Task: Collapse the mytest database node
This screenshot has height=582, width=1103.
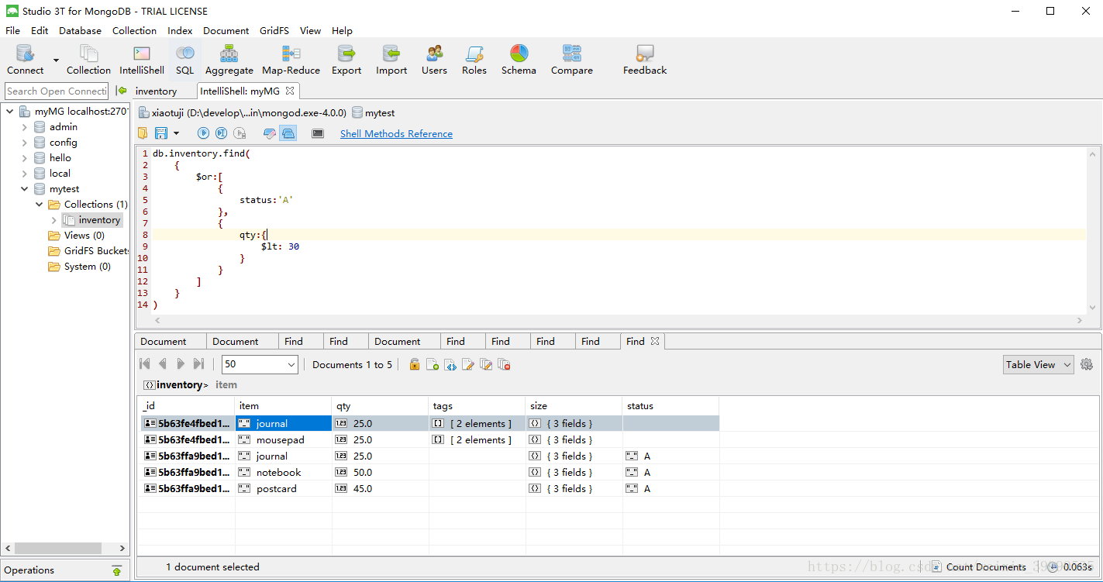Action: [24, 189]
